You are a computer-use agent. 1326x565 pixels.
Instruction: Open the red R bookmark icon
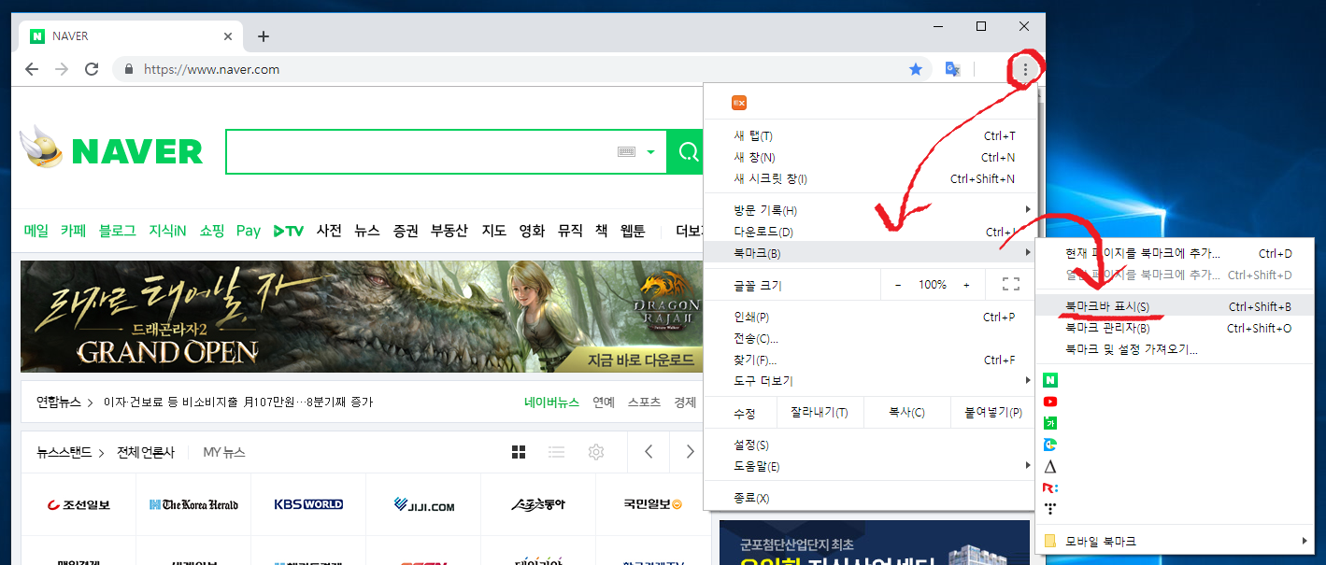coord(1050,487)
